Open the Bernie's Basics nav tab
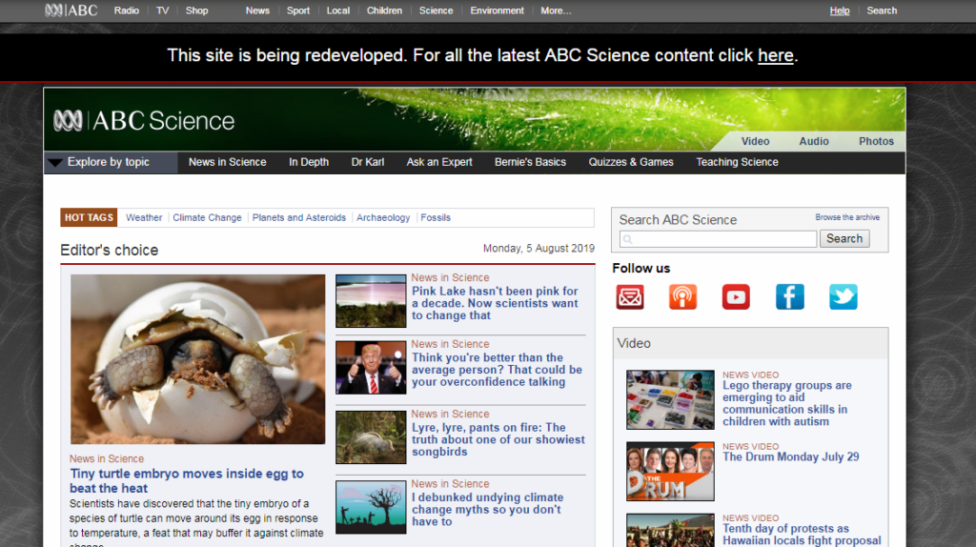Viewport: 976px width, 547px height. [x=530, y=162]
